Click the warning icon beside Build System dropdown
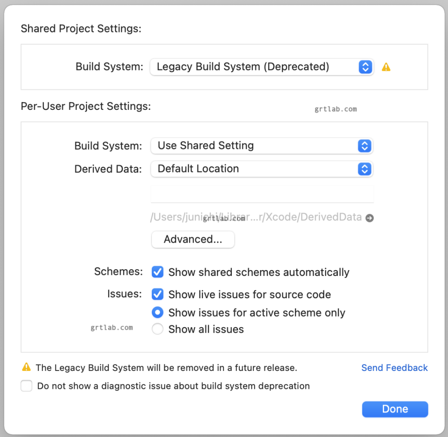448x437 pixels. 386,67
